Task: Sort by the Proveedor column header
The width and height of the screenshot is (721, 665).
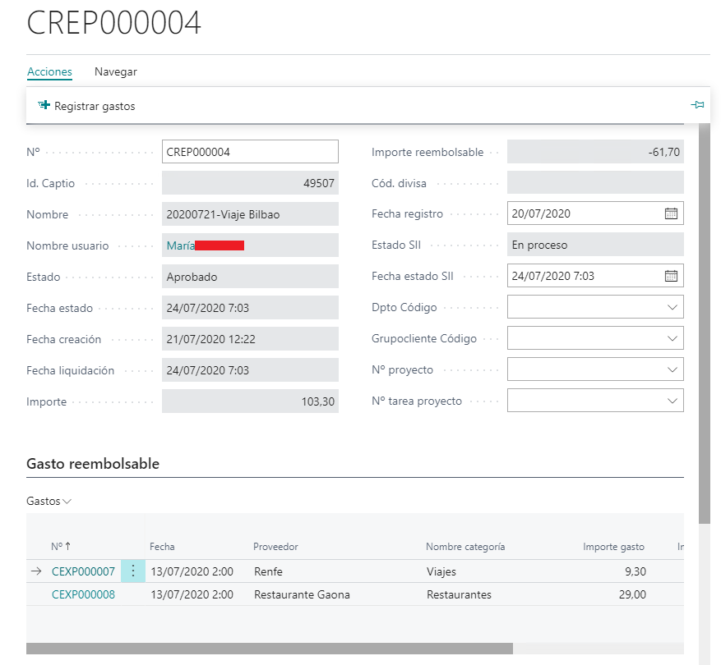Action: click(x=275, y=547)
